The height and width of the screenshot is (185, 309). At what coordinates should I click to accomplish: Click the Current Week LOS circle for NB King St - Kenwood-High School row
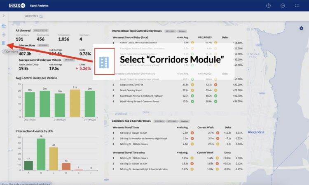(217, 169)
